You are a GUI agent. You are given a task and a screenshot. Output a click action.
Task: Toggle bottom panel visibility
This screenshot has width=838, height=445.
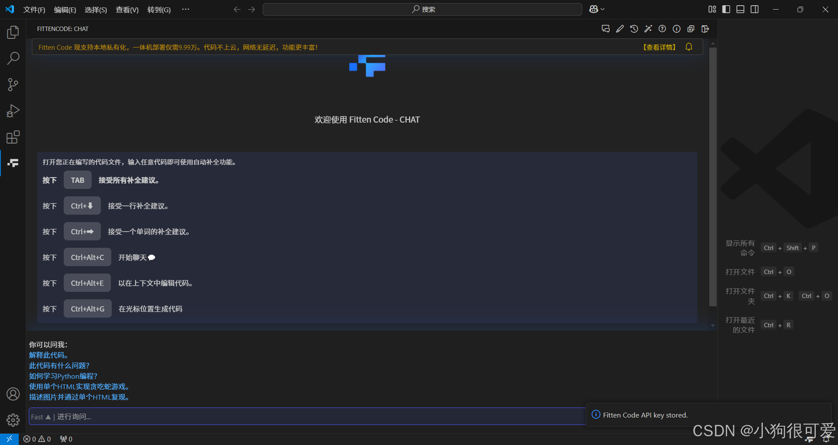click(740, 9)
